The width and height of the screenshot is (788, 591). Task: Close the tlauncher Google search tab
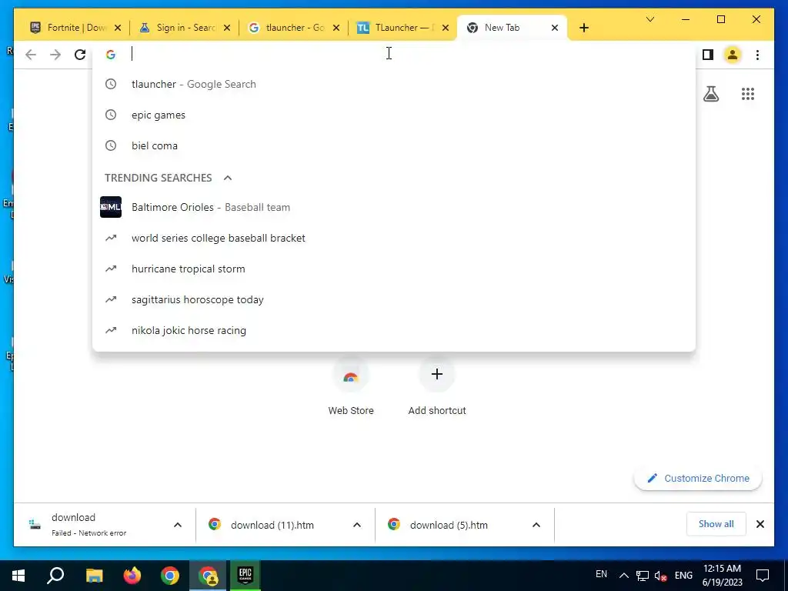[336, 28]
